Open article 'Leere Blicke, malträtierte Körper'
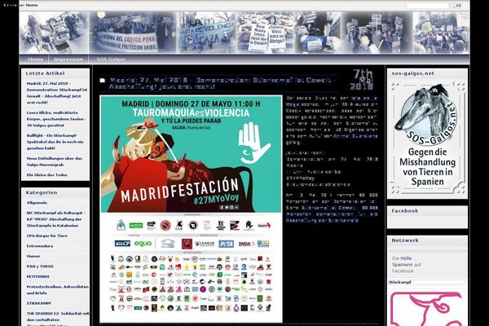 point(56,119)
